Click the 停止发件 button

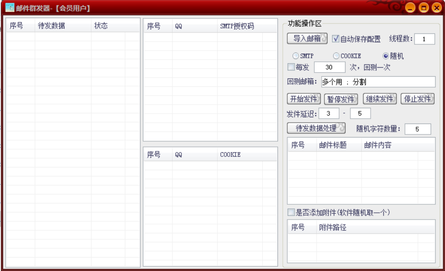tap(417, 99)
